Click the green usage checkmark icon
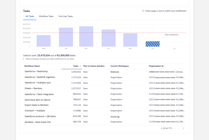 pyautogui.click(x=143, y=11)
